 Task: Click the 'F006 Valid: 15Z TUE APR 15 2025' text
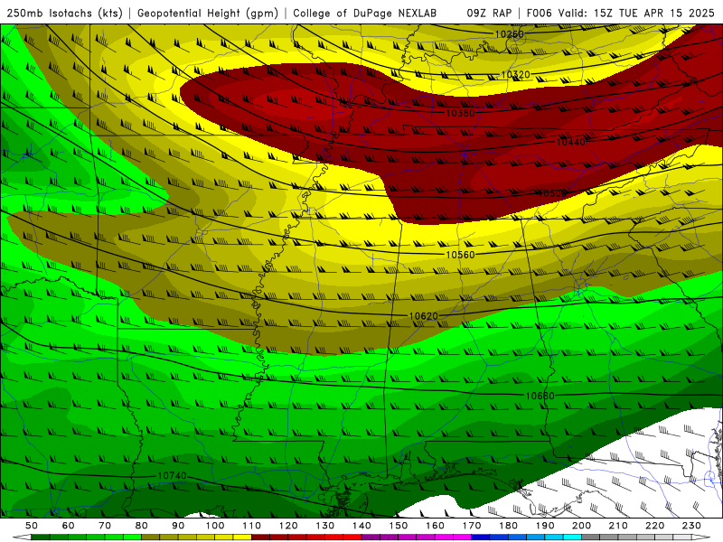(620, 14)
